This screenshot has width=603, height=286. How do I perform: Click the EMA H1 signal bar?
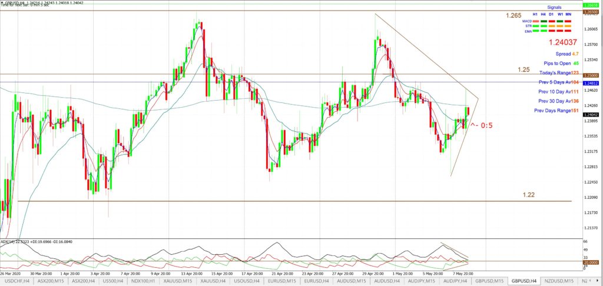coord(535,31)
